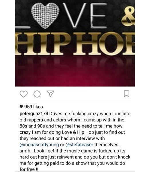
Task: Click the gold HIP HOP lettering
Action: click(x=75, y=44)
